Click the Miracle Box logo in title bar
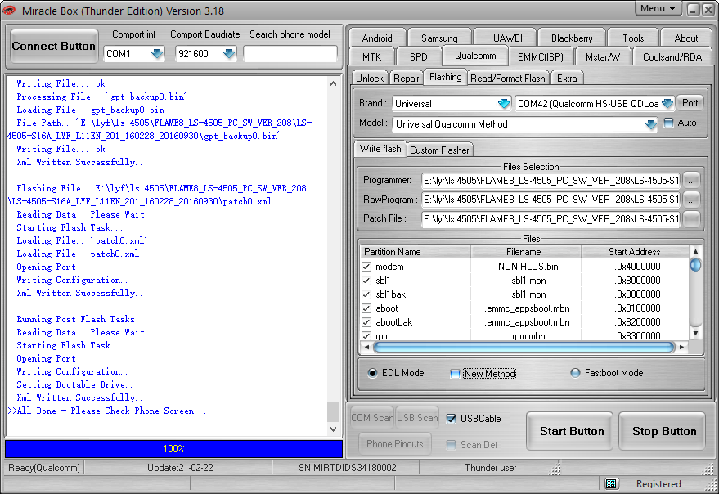 click(10, 11)
